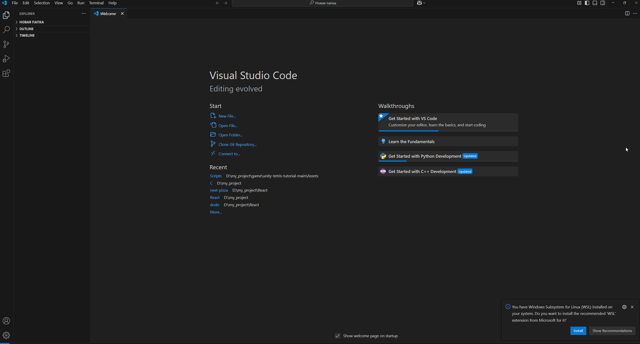Toggle the primary side bar visibility
Viewport: 640px width, 344px height.
pos(587,3)
